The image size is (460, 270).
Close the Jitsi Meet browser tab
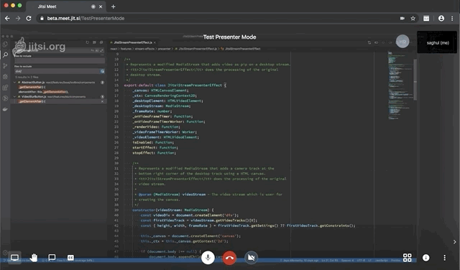pyautogui.click(x=101, y=6)
